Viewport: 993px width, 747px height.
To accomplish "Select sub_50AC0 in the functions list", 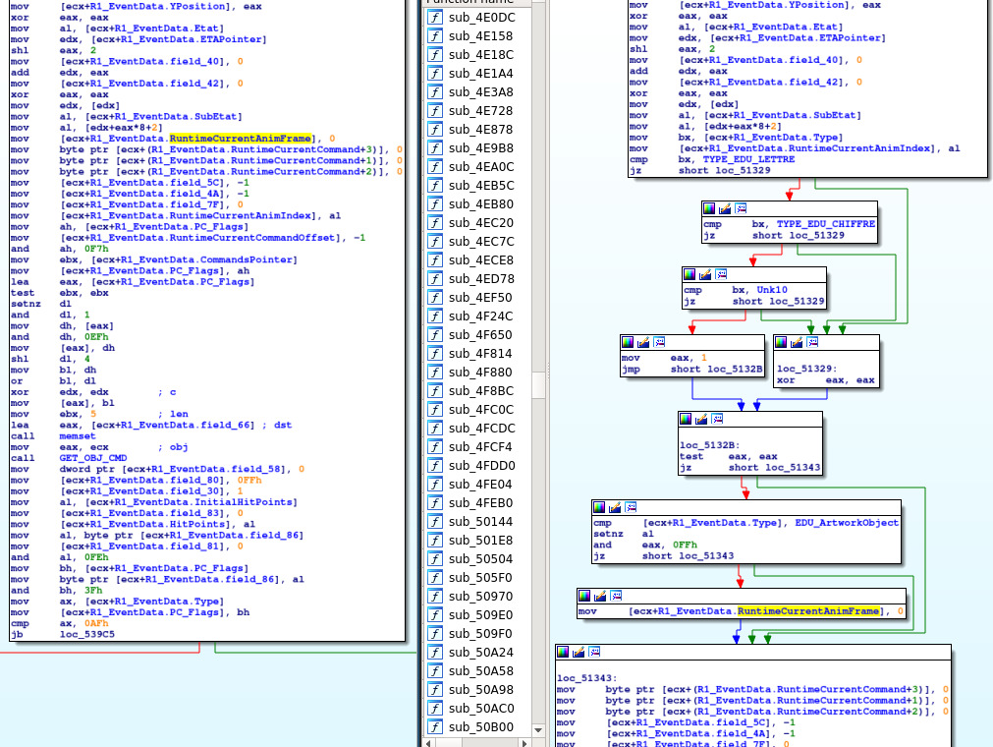I will point(481,709).
